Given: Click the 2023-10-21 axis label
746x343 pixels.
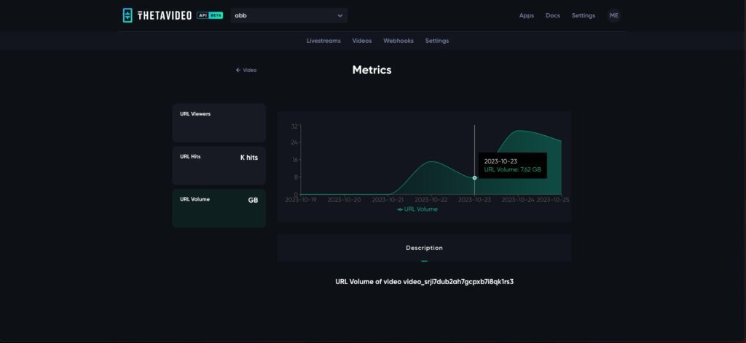Looking at the screenshot, I should coord(388,200).
